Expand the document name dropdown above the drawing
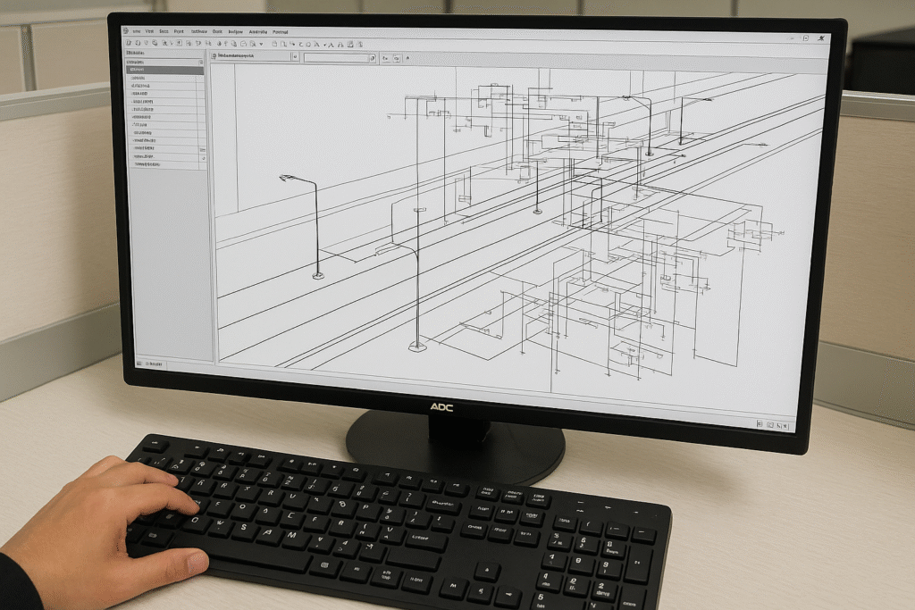The image size is (915, 610). (294, 56)
